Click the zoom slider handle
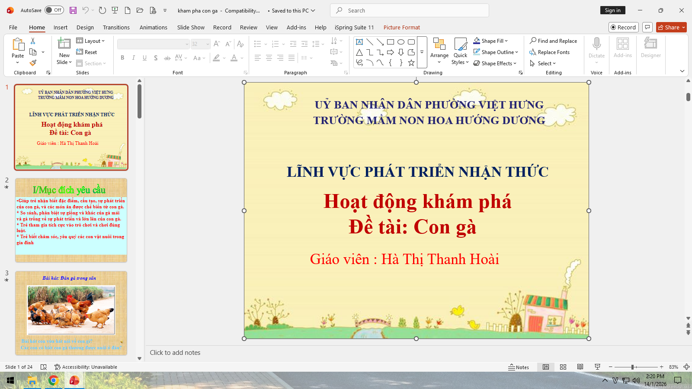The image size is (692, 389). 632,367
